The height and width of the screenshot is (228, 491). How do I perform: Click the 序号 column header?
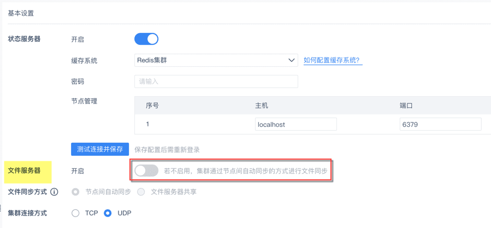click(x=152, y=105)
